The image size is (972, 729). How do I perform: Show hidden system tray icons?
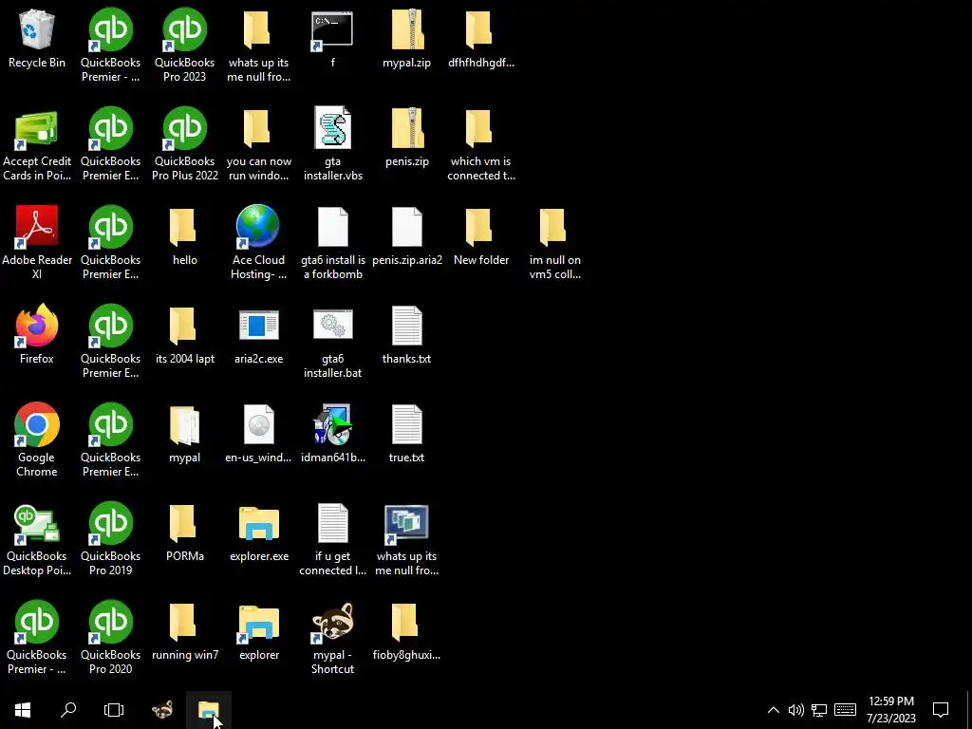773,710
